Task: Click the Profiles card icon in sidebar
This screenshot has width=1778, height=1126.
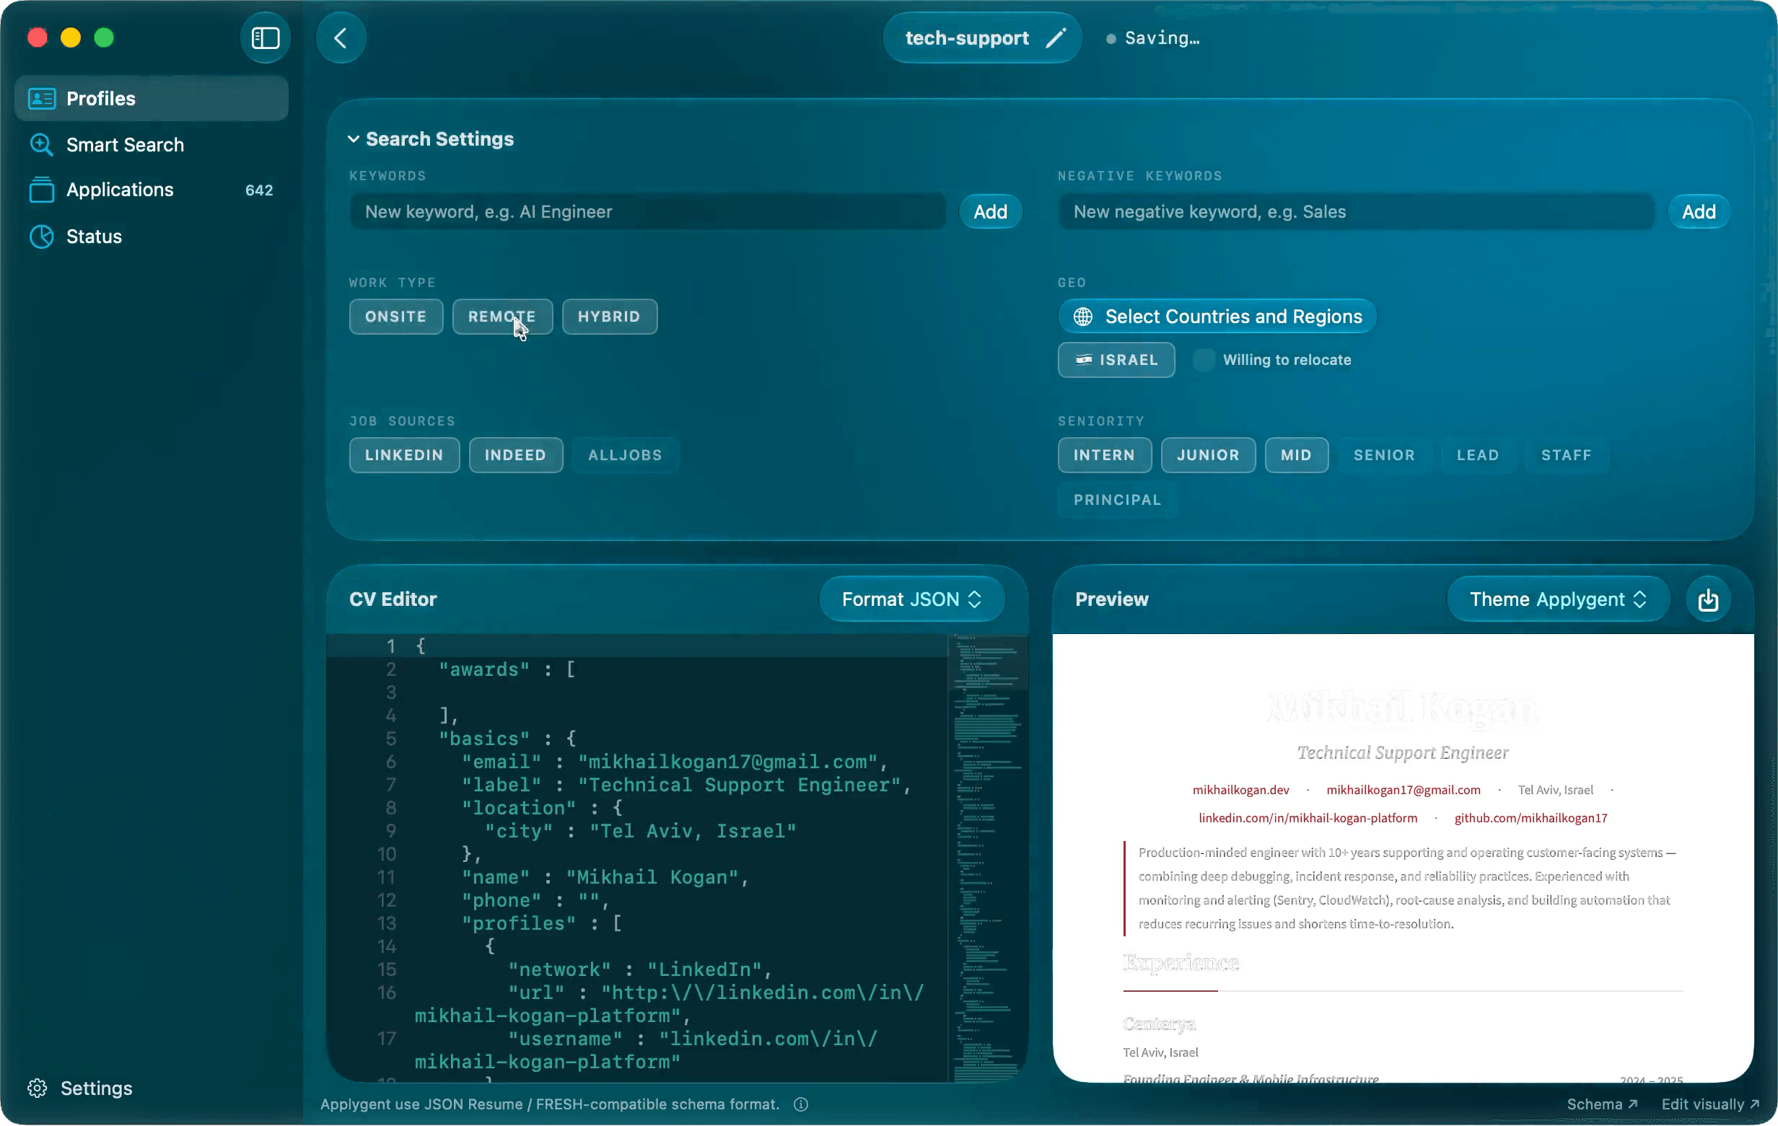Action: coord(41,98)
